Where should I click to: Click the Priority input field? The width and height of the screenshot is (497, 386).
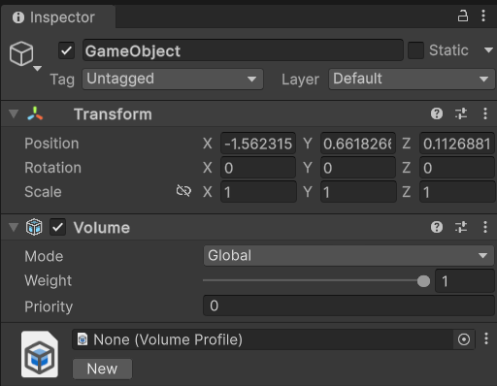[x=348, y=306]
